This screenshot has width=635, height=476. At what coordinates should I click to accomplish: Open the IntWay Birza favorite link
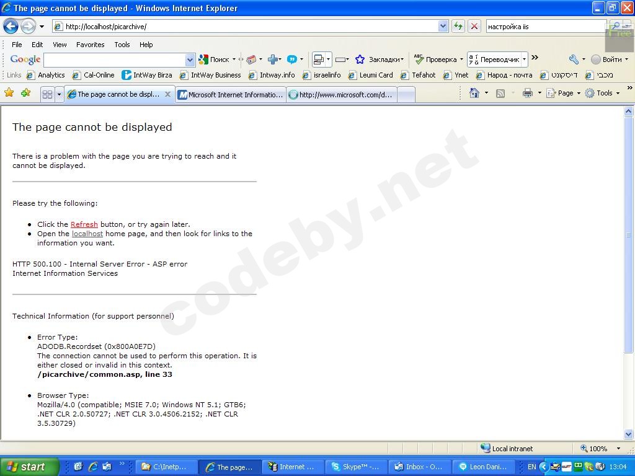click(x=147, y=75)
